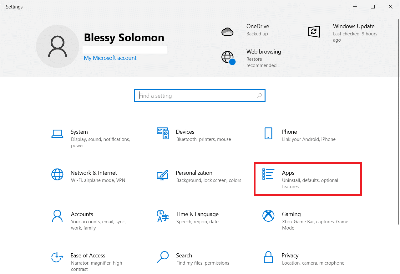Screen dimensions: 400x274
Task: Open the Apps list icon
Action: click(268, 174)
